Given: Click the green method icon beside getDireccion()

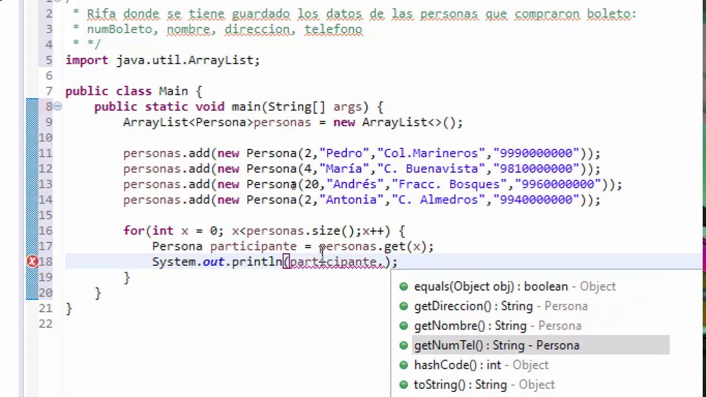Looking at the screenshot, I should [404, 306].
